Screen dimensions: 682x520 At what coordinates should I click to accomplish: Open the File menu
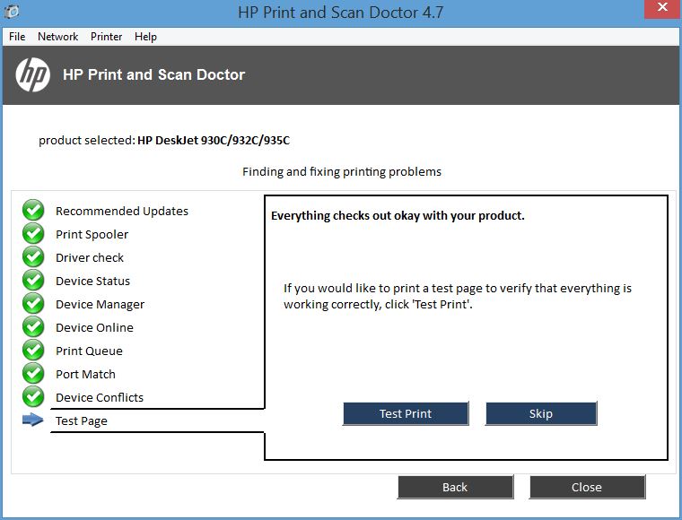click(17, 37)
